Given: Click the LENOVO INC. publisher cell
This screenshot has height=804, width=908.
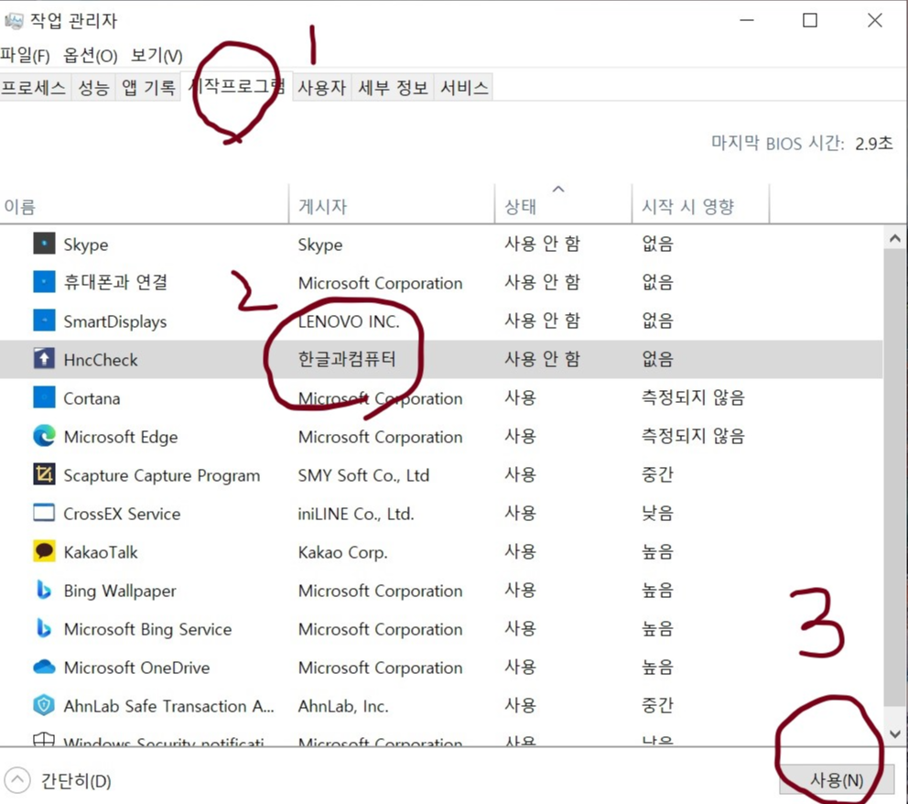Looking at the screenshot, I should click(349, 321).
